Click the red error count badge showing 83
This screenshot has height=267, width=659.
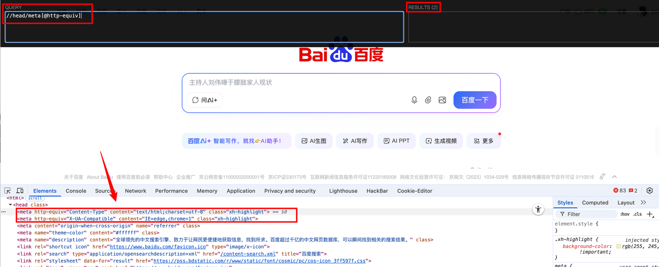(x=619, y=191)
